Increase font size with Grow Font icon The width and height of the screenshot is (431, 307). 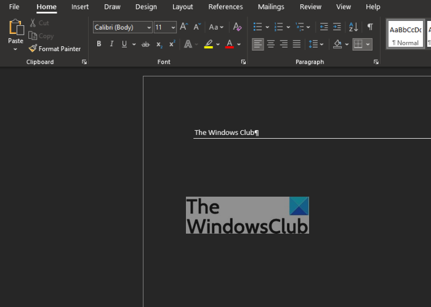tap(183, 27)
